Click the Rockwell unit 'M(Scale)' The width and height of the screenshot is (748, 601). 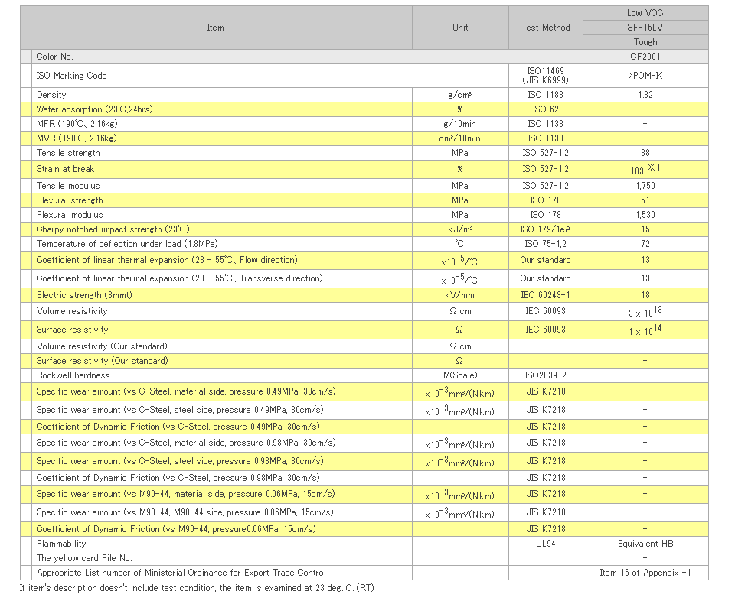tap(460, 375)
